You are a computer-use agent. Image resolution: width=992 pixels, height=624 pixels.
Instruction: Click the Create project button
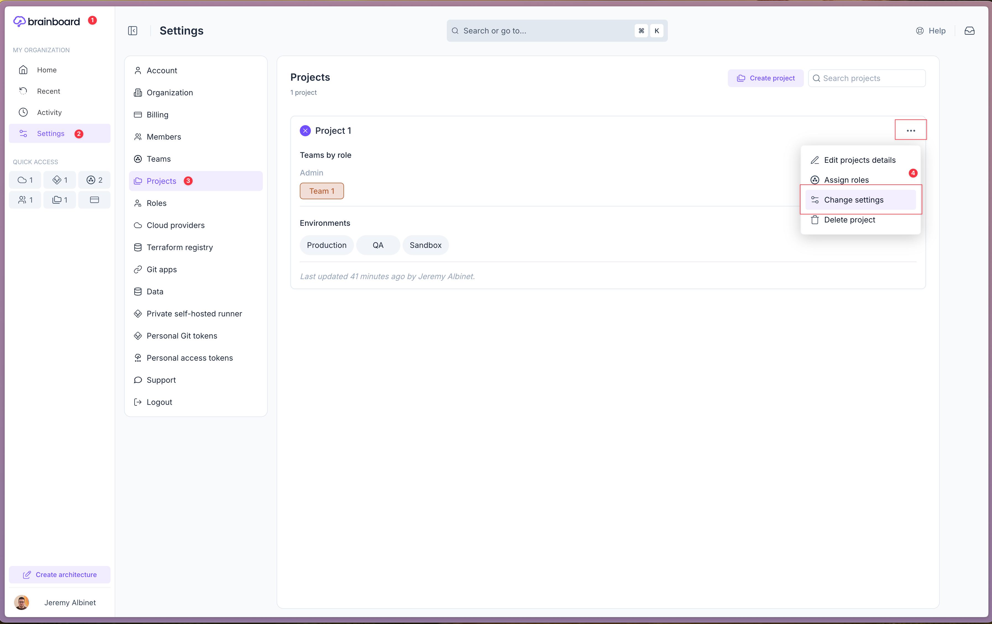click(765, 78)
